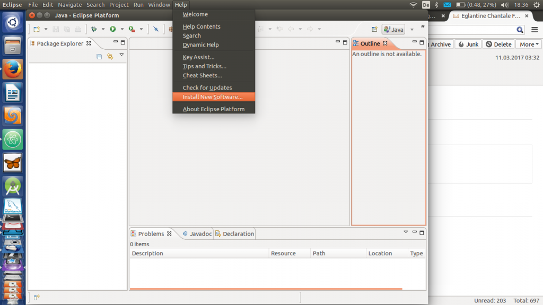This screenshot has width=543, height=305.
Task: Open the Files manager dock icon
Action: pos(13,46)
